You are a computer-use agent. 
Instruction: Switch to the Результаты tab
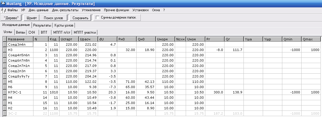click(x=42, y=26)
